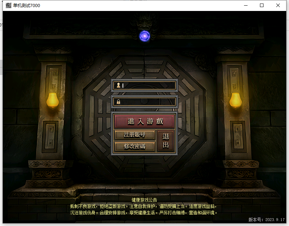Screen dimensions: 289x226
Task: Click the version text 版本号: 2023.9.17
Action: [267, 220]
